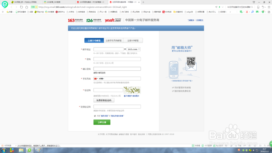
Task: Click the 立即注册 button
Action: 102,122
